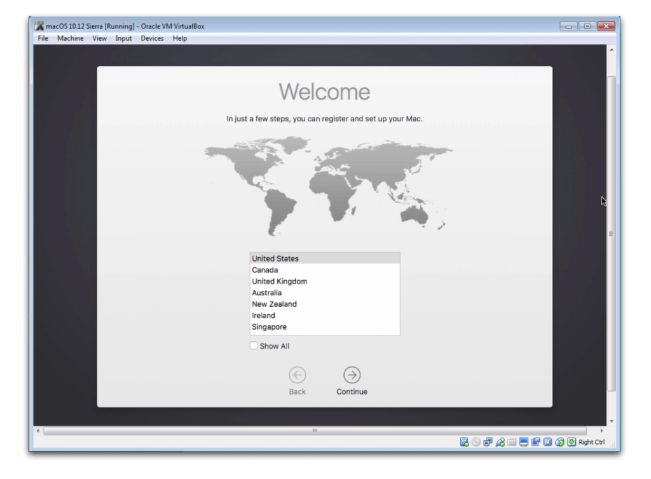Click the mouse integration status icon
Viewport: 651px width, 479px height.
coord(559,442)
